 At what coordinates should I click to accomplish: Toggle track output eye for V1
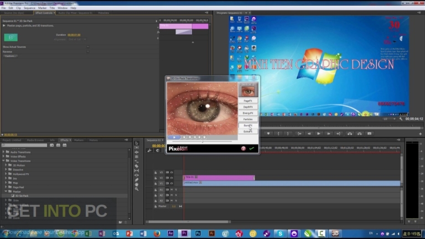[x=172, y=184]
